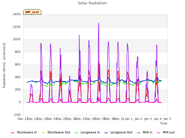Click the 1000 y-axis tick label
Screen dimensions: 185x138
coord(17,39)
